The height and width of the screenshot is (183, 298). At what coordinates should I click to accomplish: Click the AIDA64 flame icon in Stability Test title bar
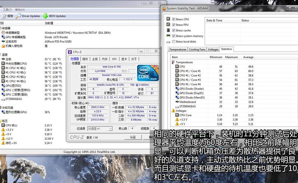click(164, 8)
